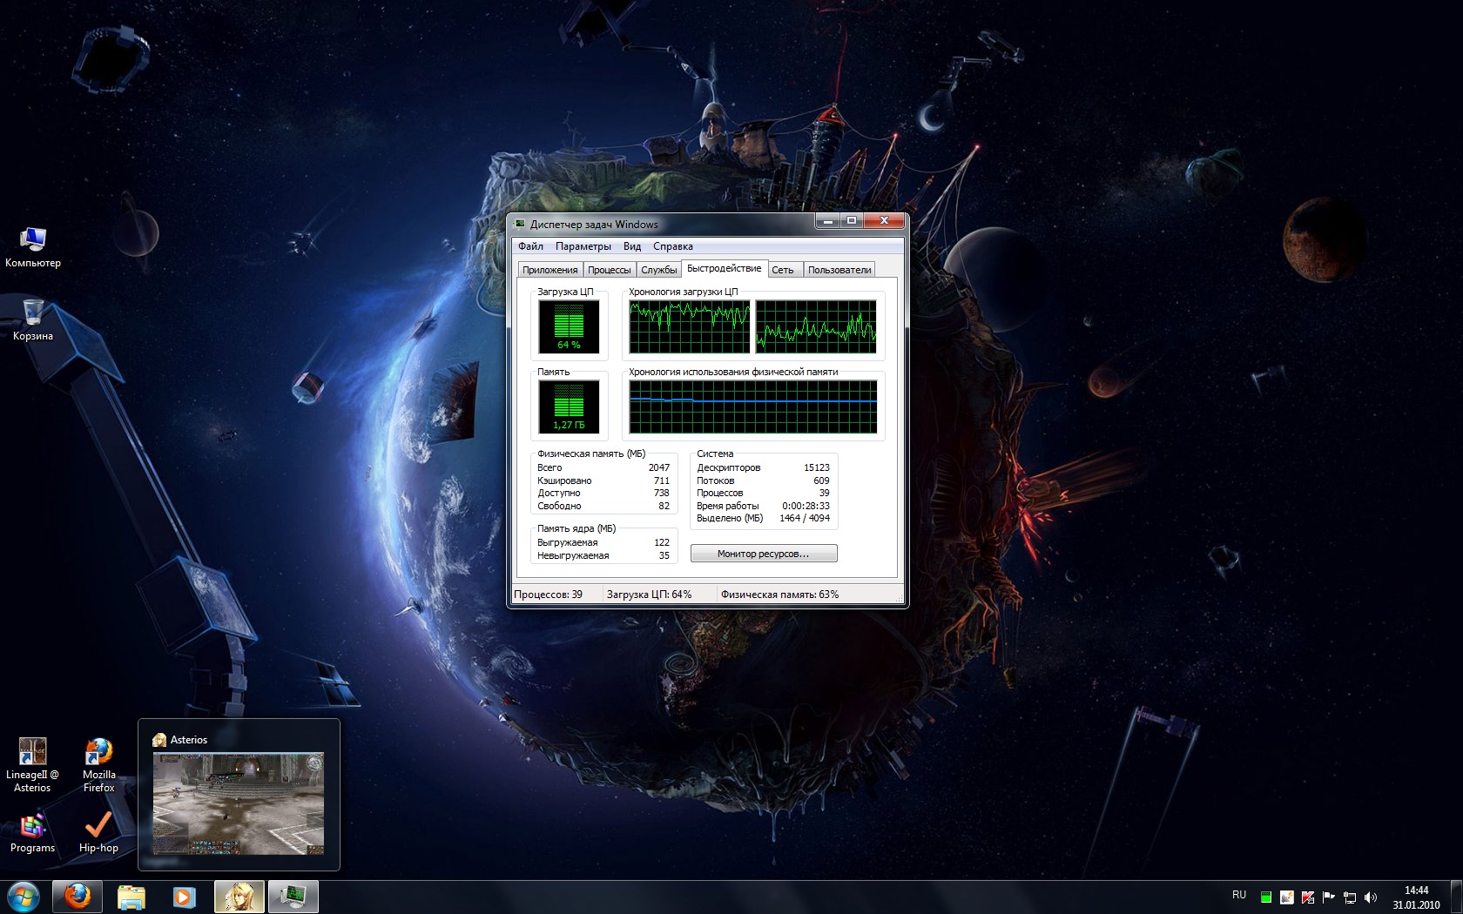Open the Параметры menu
Screen dimensions: 1463x914
coord(583,246)
